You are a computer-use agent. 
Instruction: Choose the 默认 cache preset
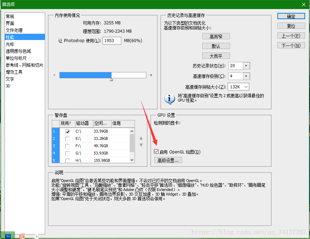click(216, 46)
